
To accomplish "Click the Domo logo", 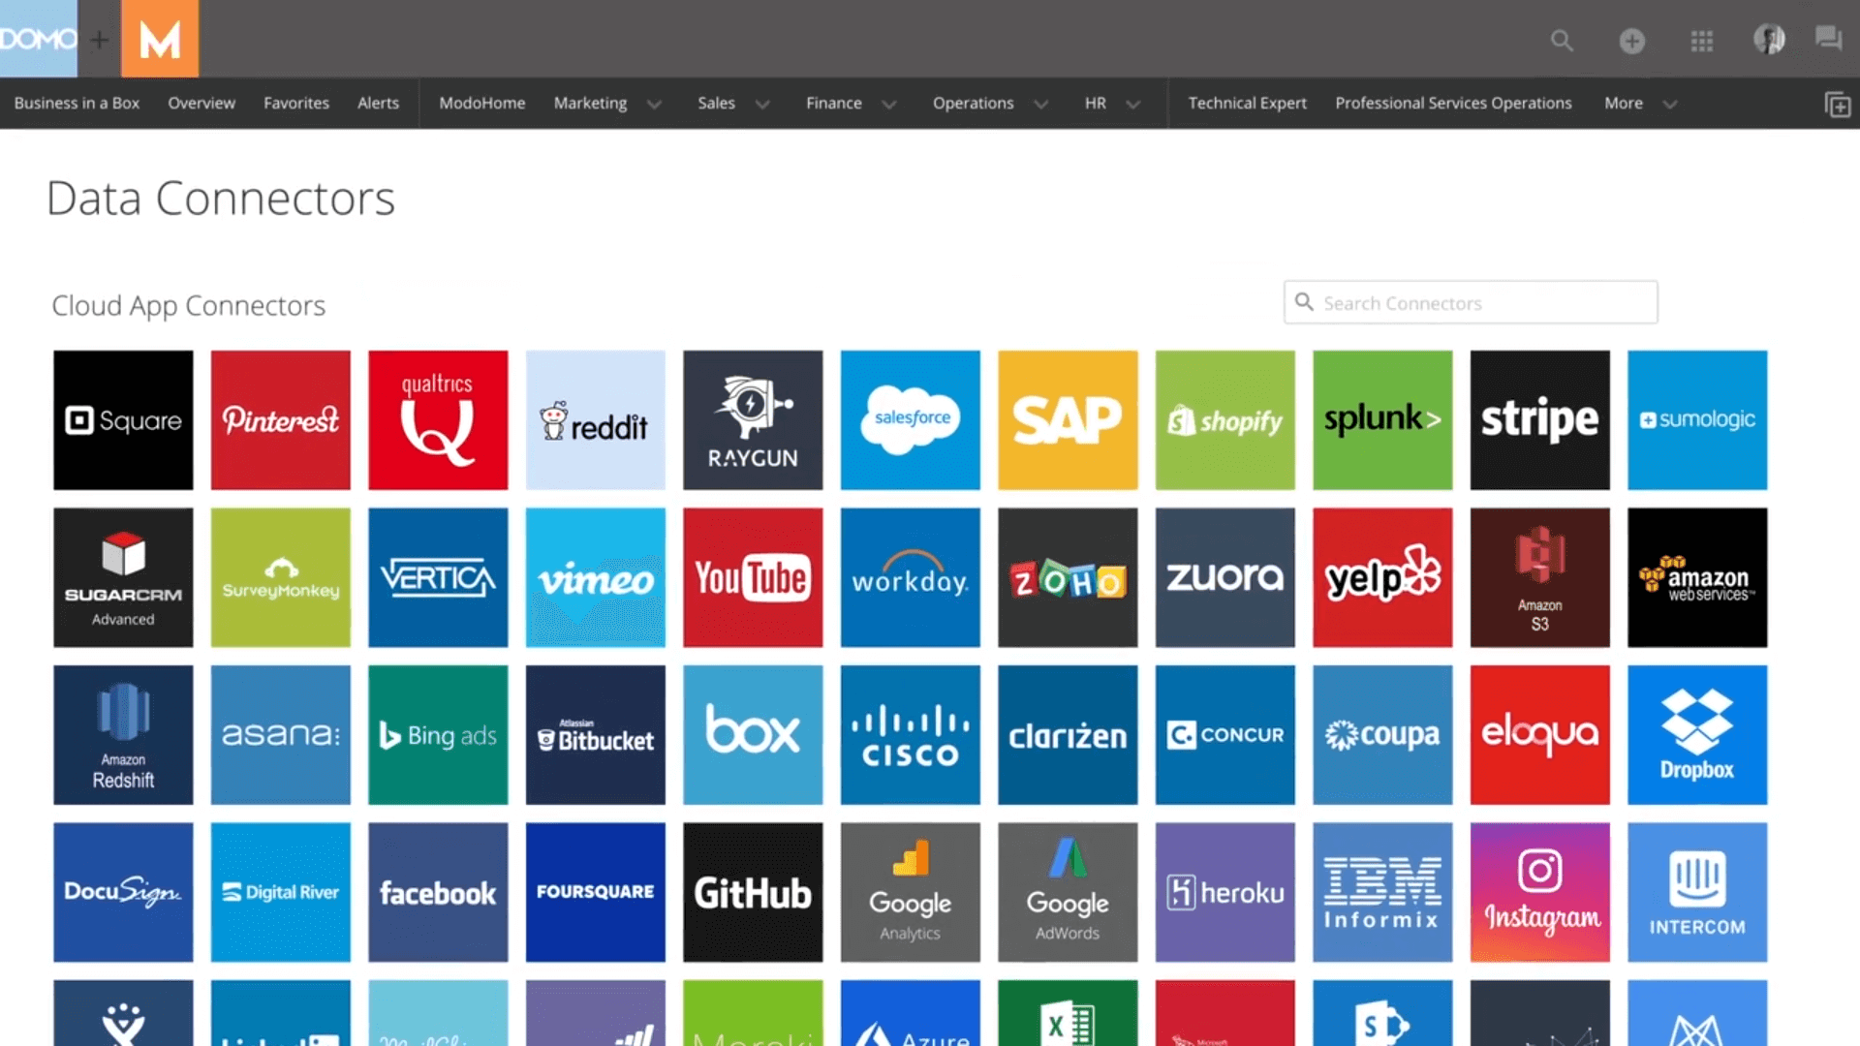I will (x=39, y=39).
